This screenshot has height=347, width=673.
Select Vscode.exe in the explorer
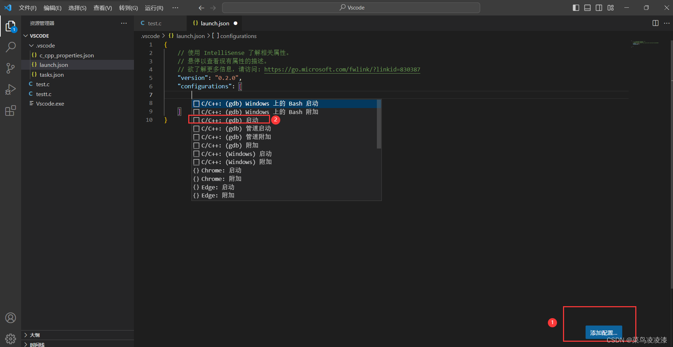coord(78,103)
